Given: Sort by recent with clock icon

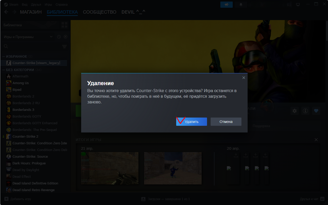Looking at the screenshot, I should [x=59, y=37].
